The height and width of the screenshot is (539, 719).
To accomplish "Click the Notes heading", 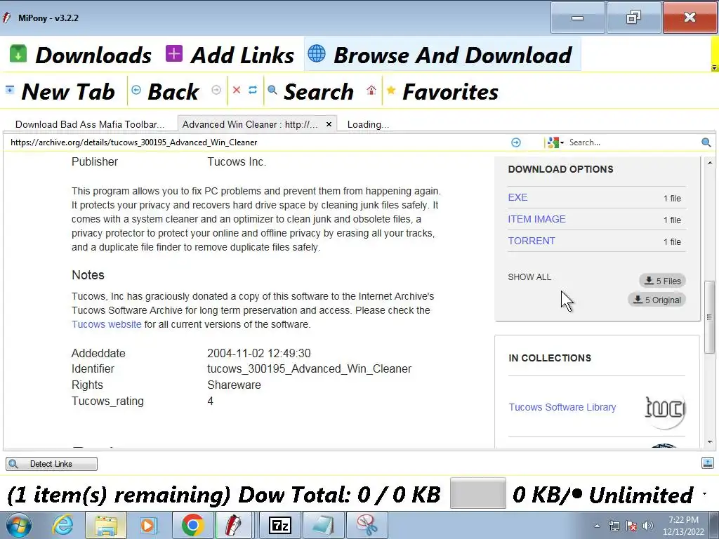I will (88, 275).
